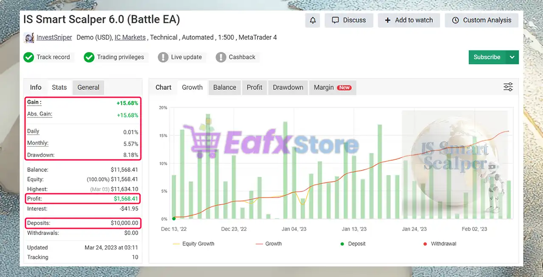Viewport: 543px width, 277px height.
Task: Select the Info tab
Action: click(36, 88)
